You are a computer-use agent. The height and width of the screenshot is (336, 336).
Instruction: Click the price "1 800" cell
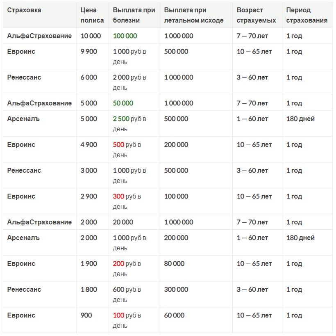pyautogui.click(x=89, y=290)
